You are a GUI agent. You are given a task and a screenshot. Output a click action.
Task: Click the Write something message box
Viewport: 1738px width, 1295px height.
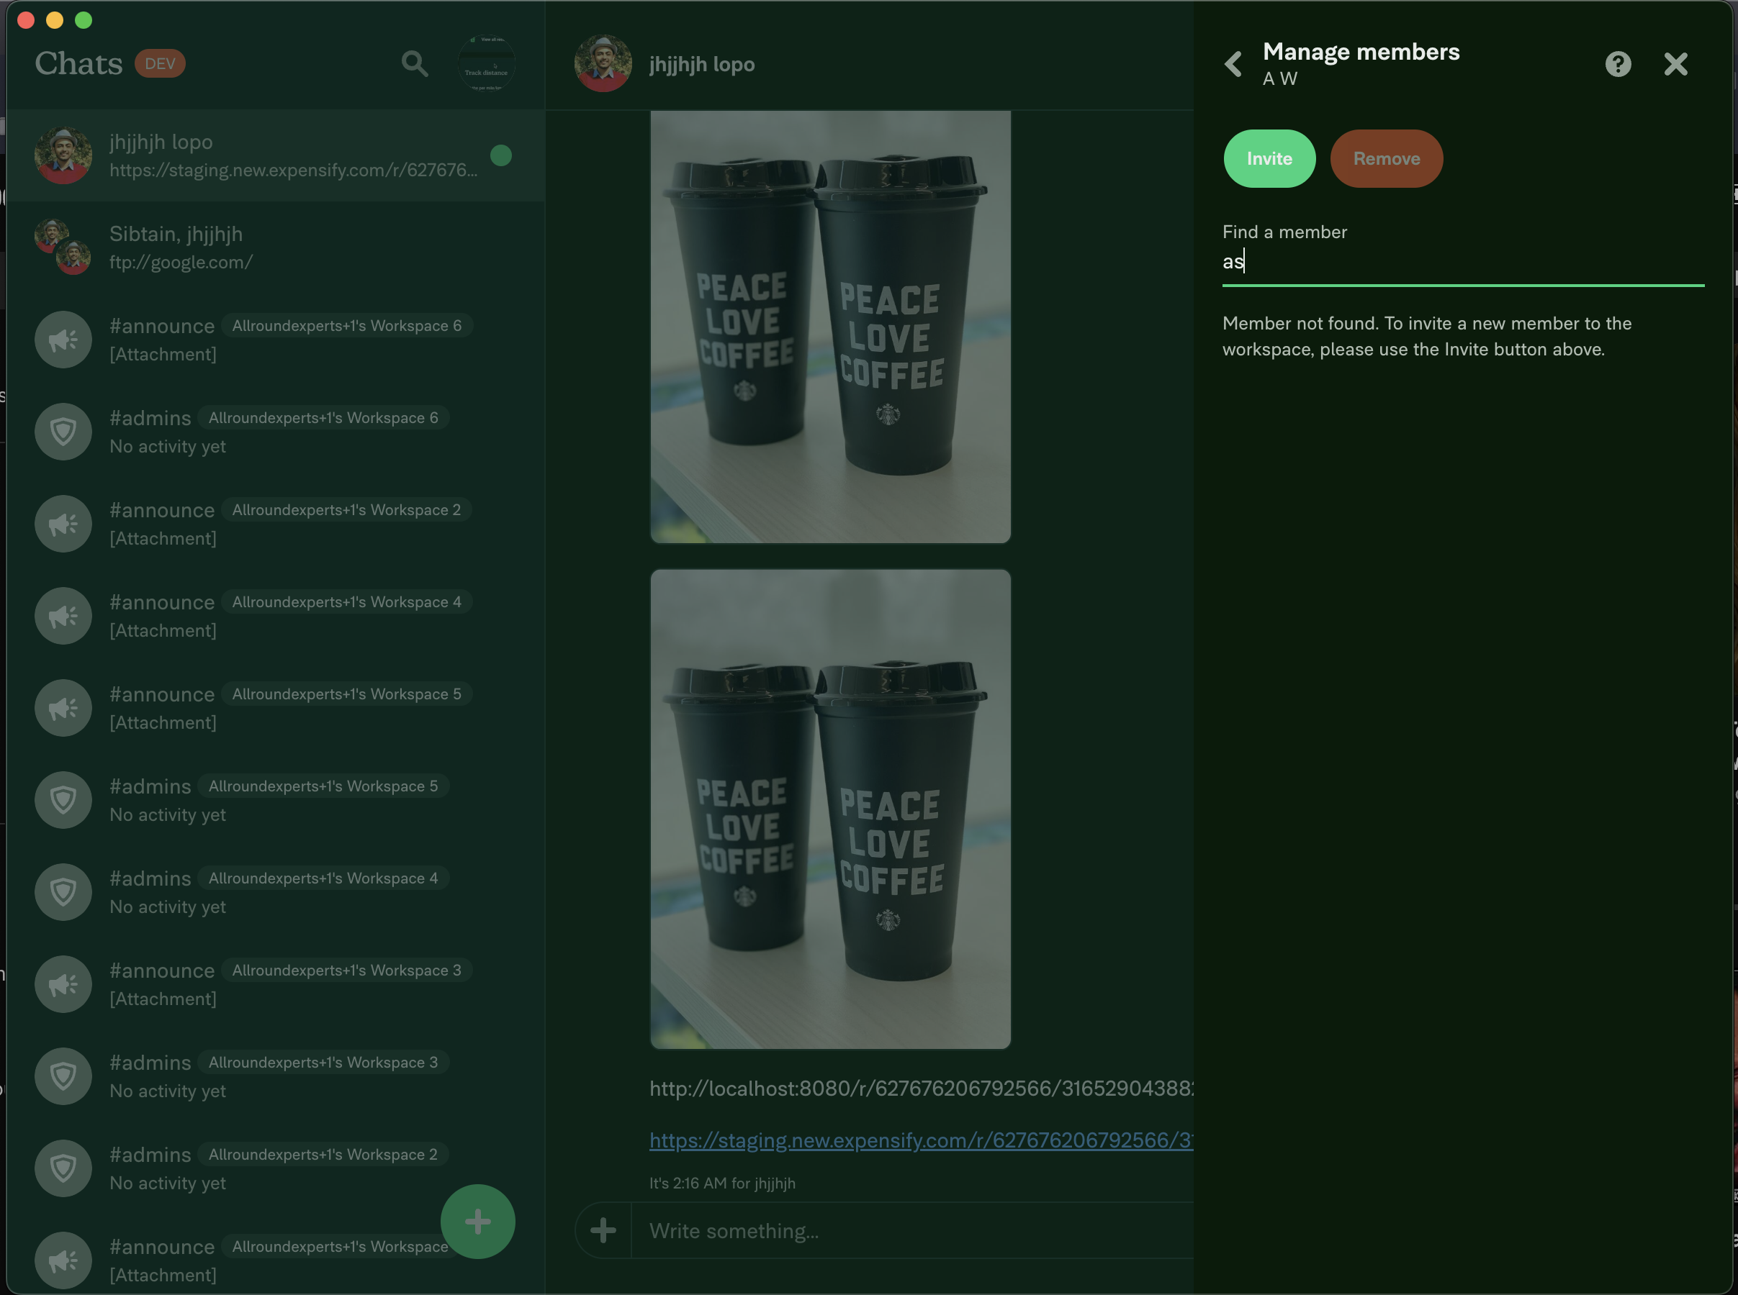tap(910, 1231)
